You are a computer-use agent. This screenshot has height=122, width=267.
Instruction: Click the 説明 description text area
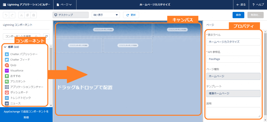click(233, 112)
